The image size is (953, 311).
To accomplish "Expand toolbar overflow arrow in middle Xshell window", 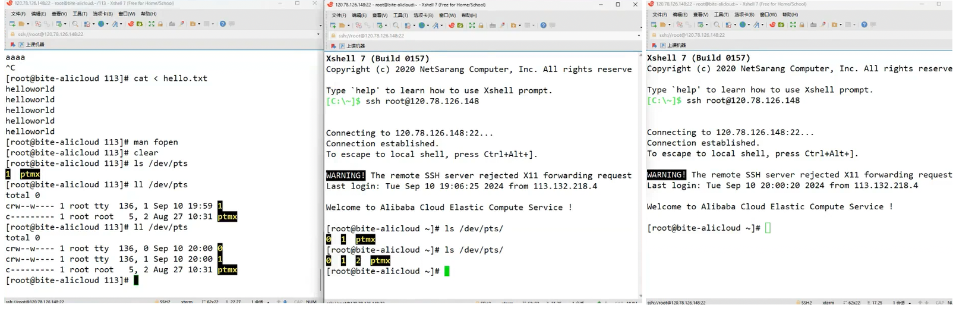I will pyautogui.click(x=640, y=27).
